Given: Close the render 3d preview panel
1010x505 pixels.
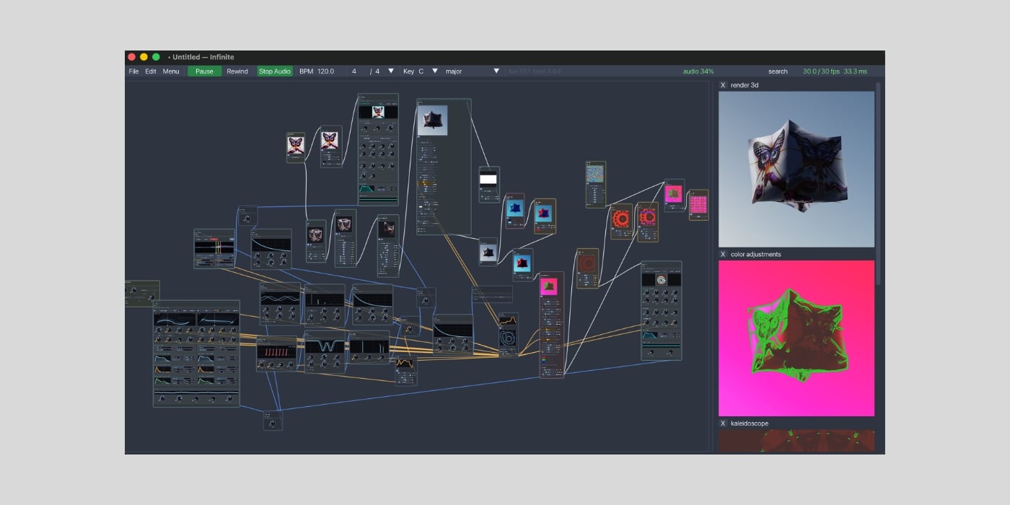Looking at the screenshot, I should [723, 85].
